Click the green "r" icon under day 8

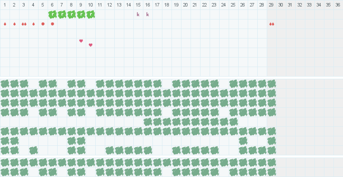(71, 14)
